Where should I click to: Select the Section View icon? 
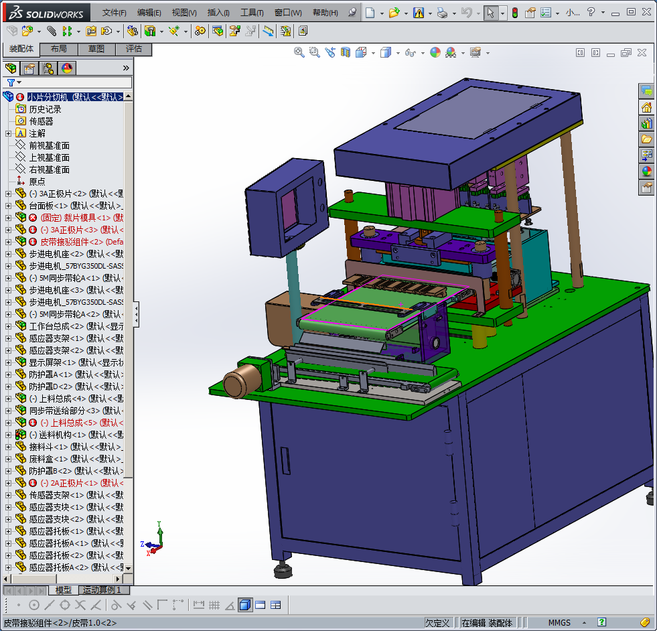(346, 52)
